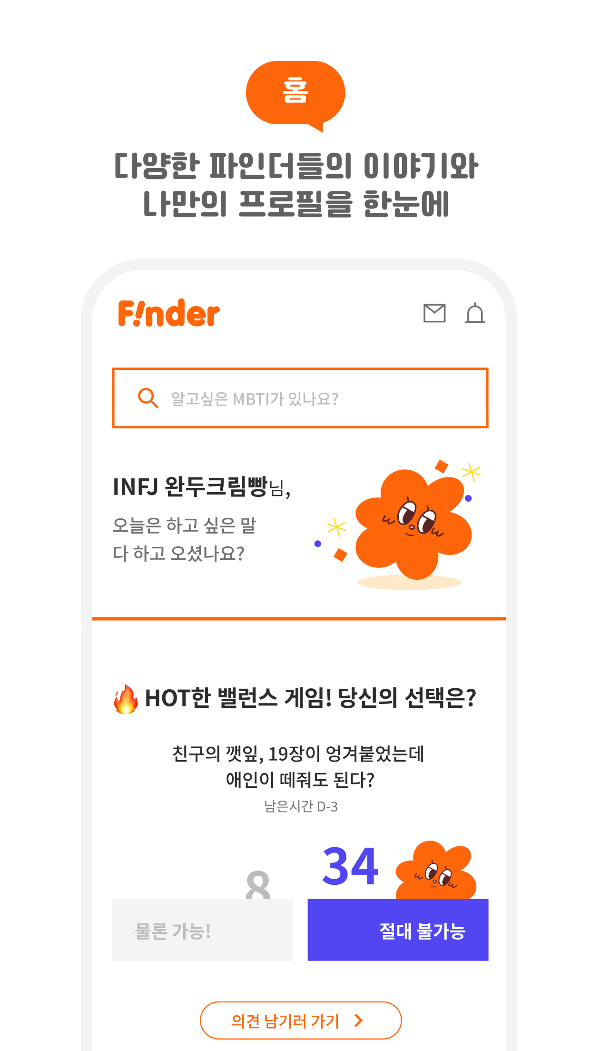The height and width of the screenshot is (1051, 591).
Task: Tap the INFJ 완두크림빵 profile name
Action: 202,486
